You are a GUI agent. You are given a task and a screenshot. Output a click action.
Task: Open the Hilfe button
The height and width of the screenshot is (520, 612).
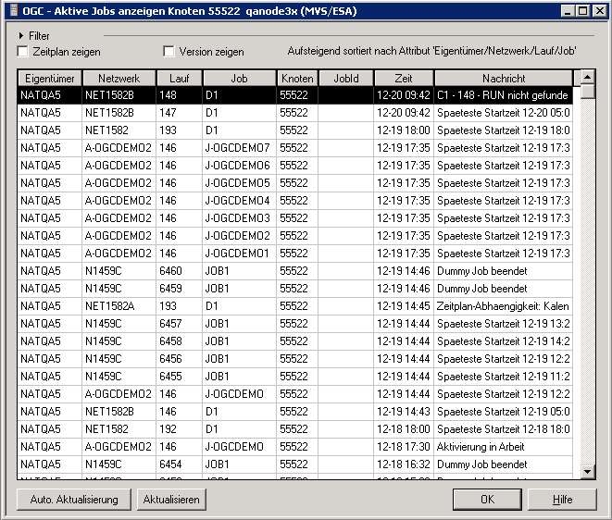point(562,500)
